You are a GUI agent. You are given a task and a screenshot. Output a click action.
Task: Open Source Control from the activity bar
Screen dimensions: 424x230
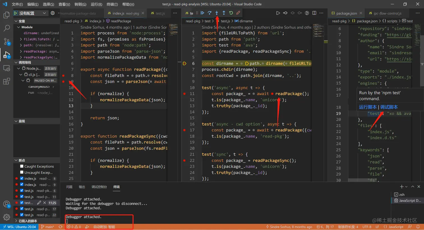coord(7,41)
